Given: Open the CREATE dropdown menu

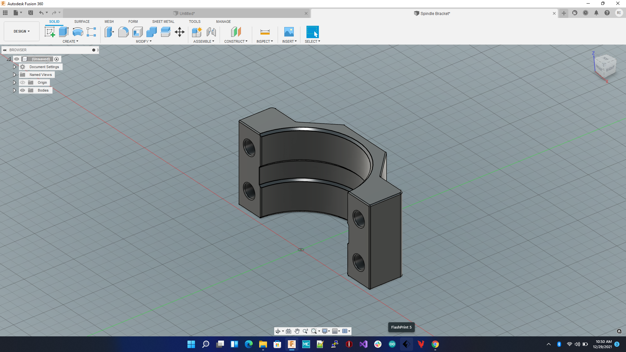Looking at the screenshot, I should pyautogui.click(x=70, y=41).
